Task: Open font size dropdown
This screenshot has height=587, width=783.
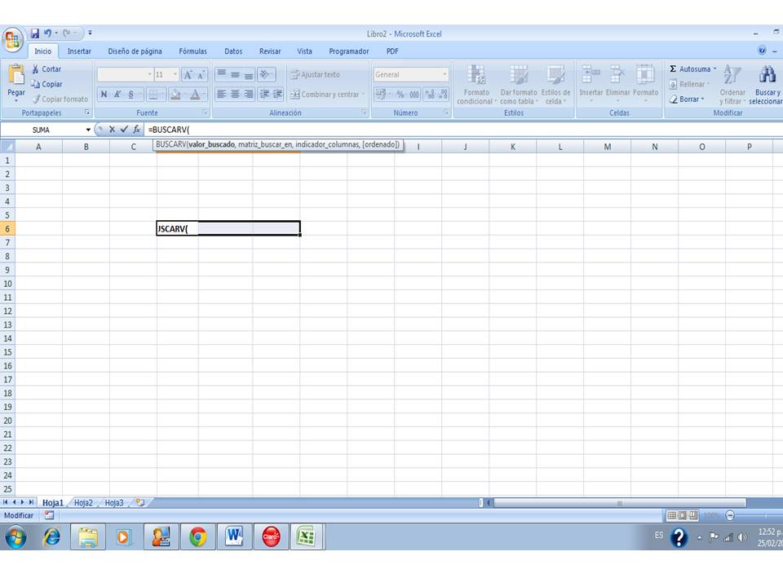Action: pyautogui.click(x=175, y=74)
